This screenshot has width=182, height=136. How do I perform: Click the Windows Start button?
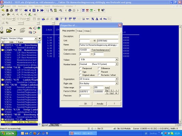8,134
